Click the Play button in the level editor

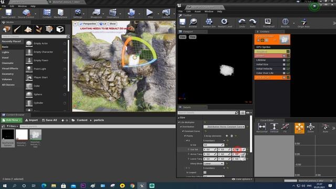click(150, 14)
